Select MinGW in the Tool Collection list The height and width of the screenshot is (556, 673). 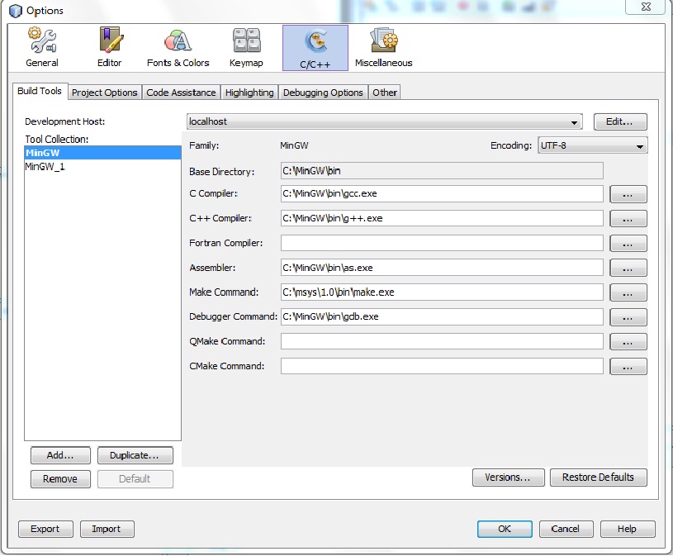(x=102, y=153)
